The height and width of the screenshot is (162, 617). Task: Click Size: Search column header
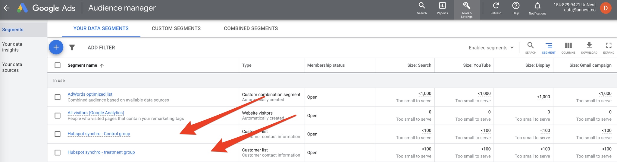(419, 65)
